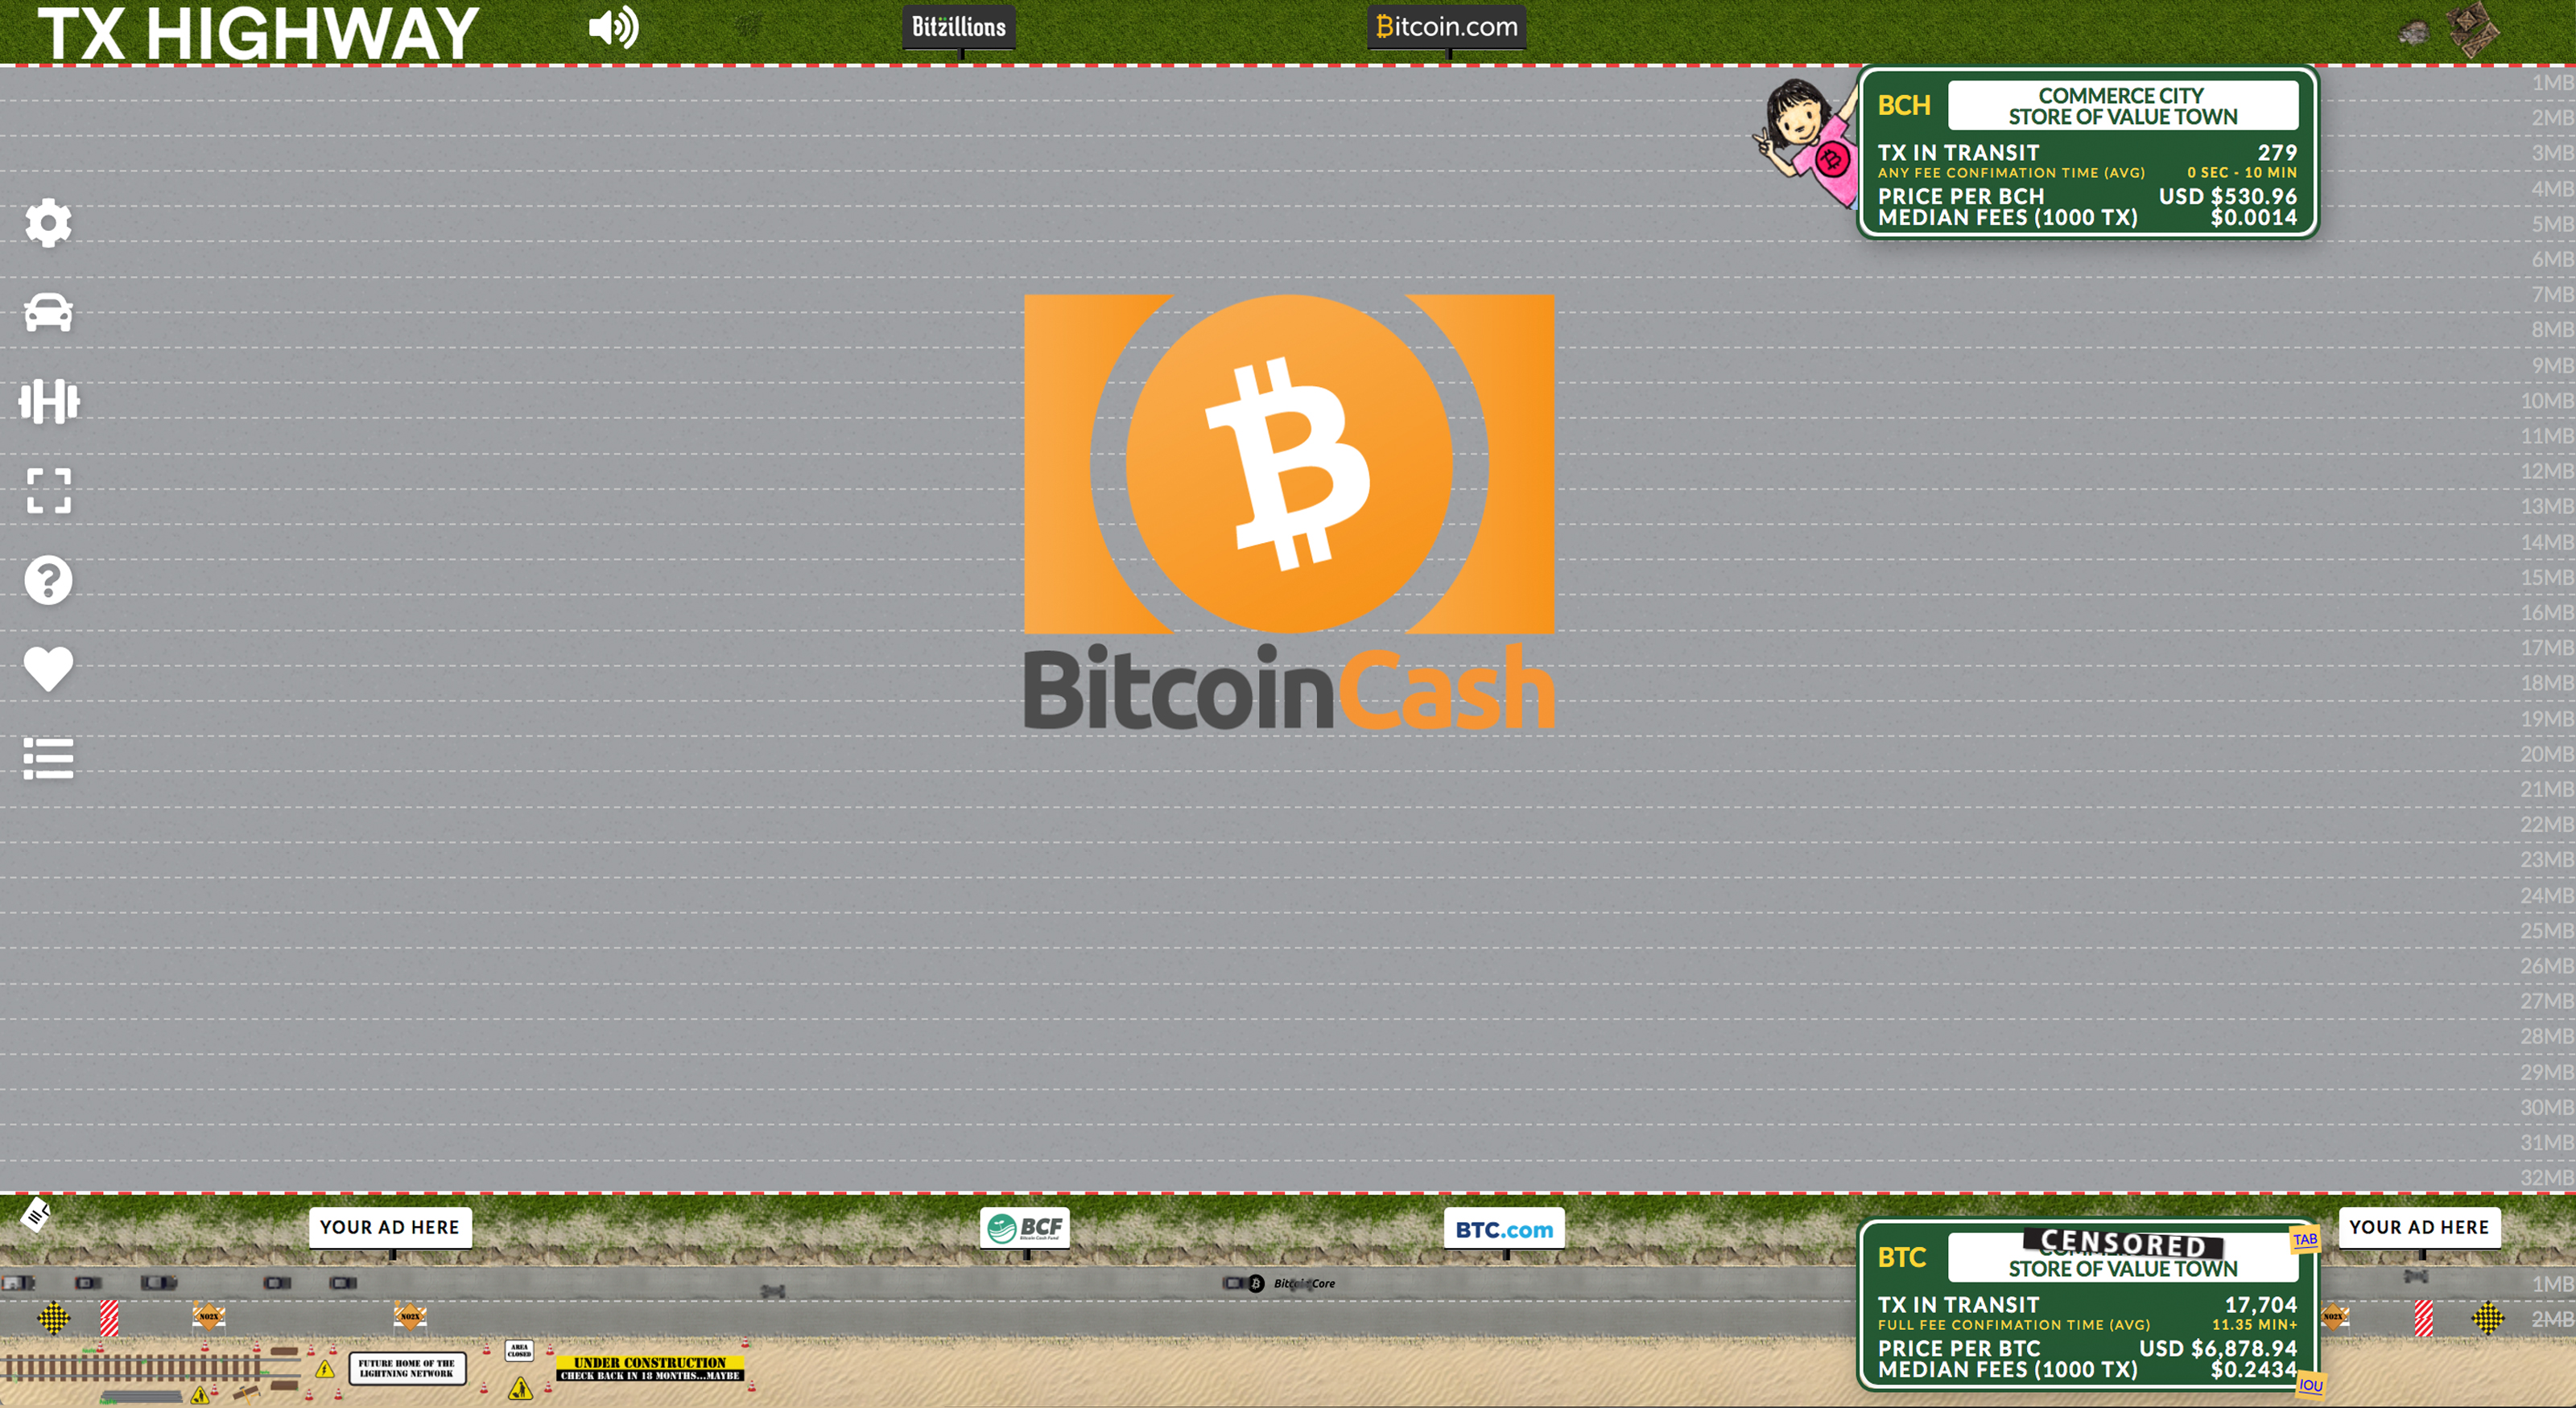
Task: Click the BTC price USD $6,878.94
Action: pos(2218,1348)
